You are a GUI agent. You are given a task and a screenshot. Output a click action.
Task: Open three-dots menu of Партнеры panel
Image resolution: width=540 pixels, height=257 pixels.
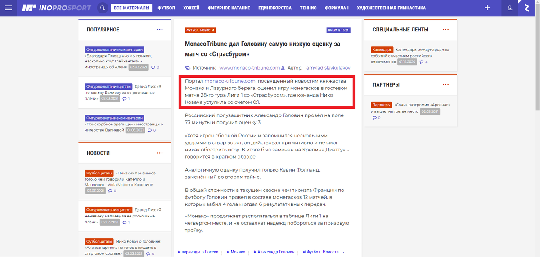(x=445, y=84)
